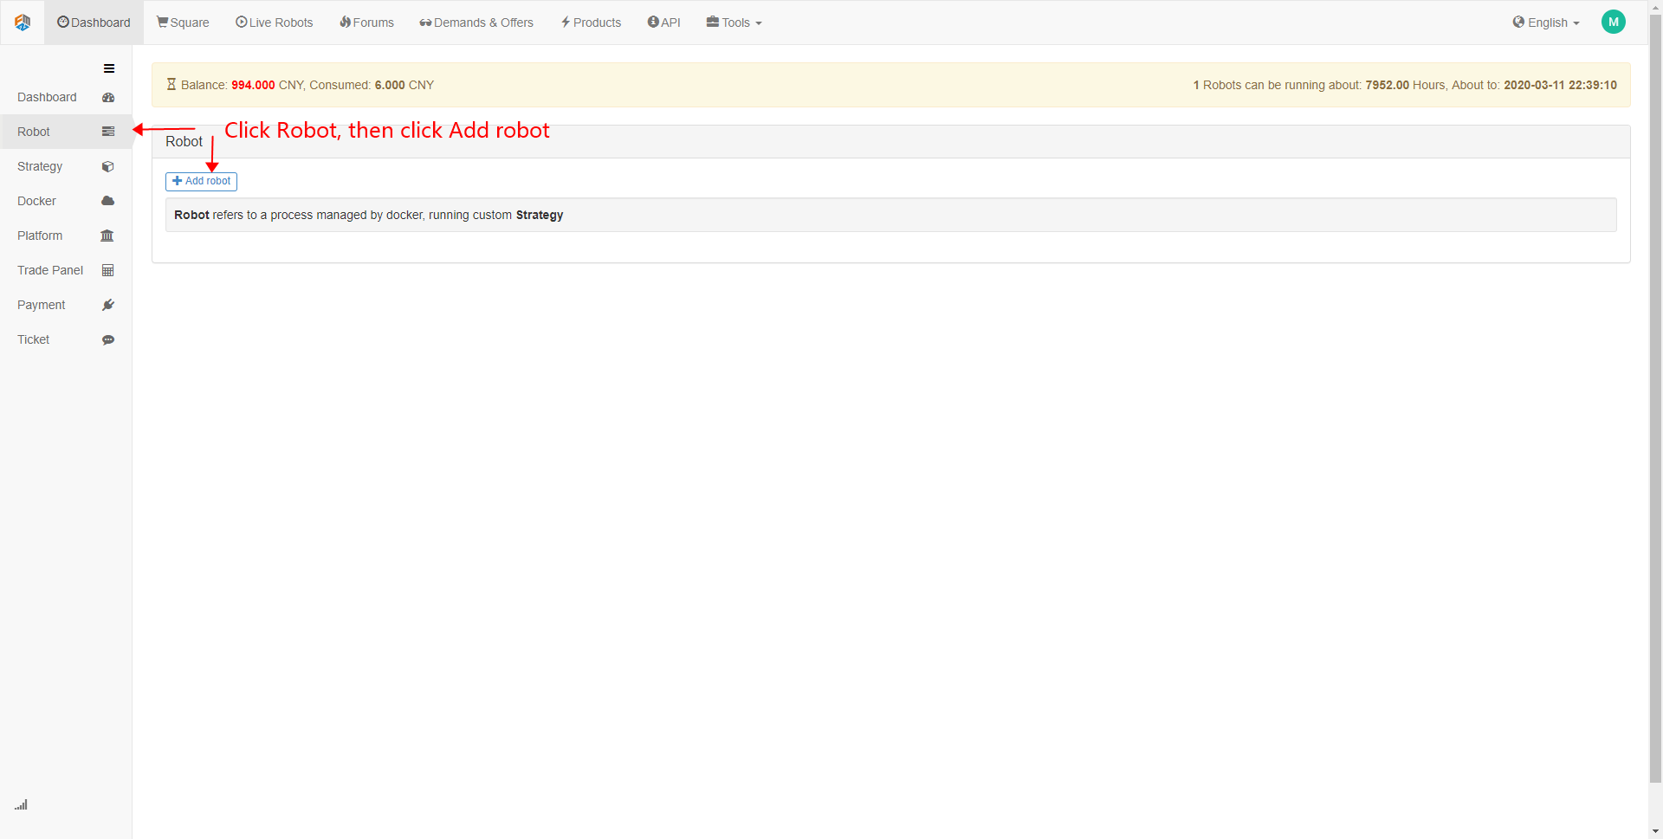
Task: Expand the Tools dropdown menu
Action: [x=734, y=23]
